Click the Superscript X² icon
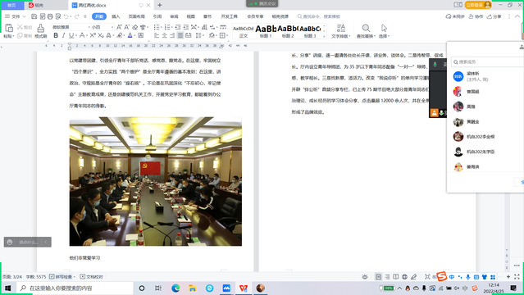Image resolution: width=524 pixels, height=295 pixels. (x=93, y=35)
